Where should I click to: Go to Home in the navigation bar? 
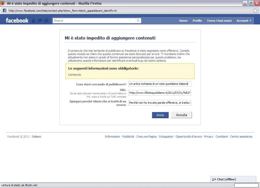pos(183,21)
